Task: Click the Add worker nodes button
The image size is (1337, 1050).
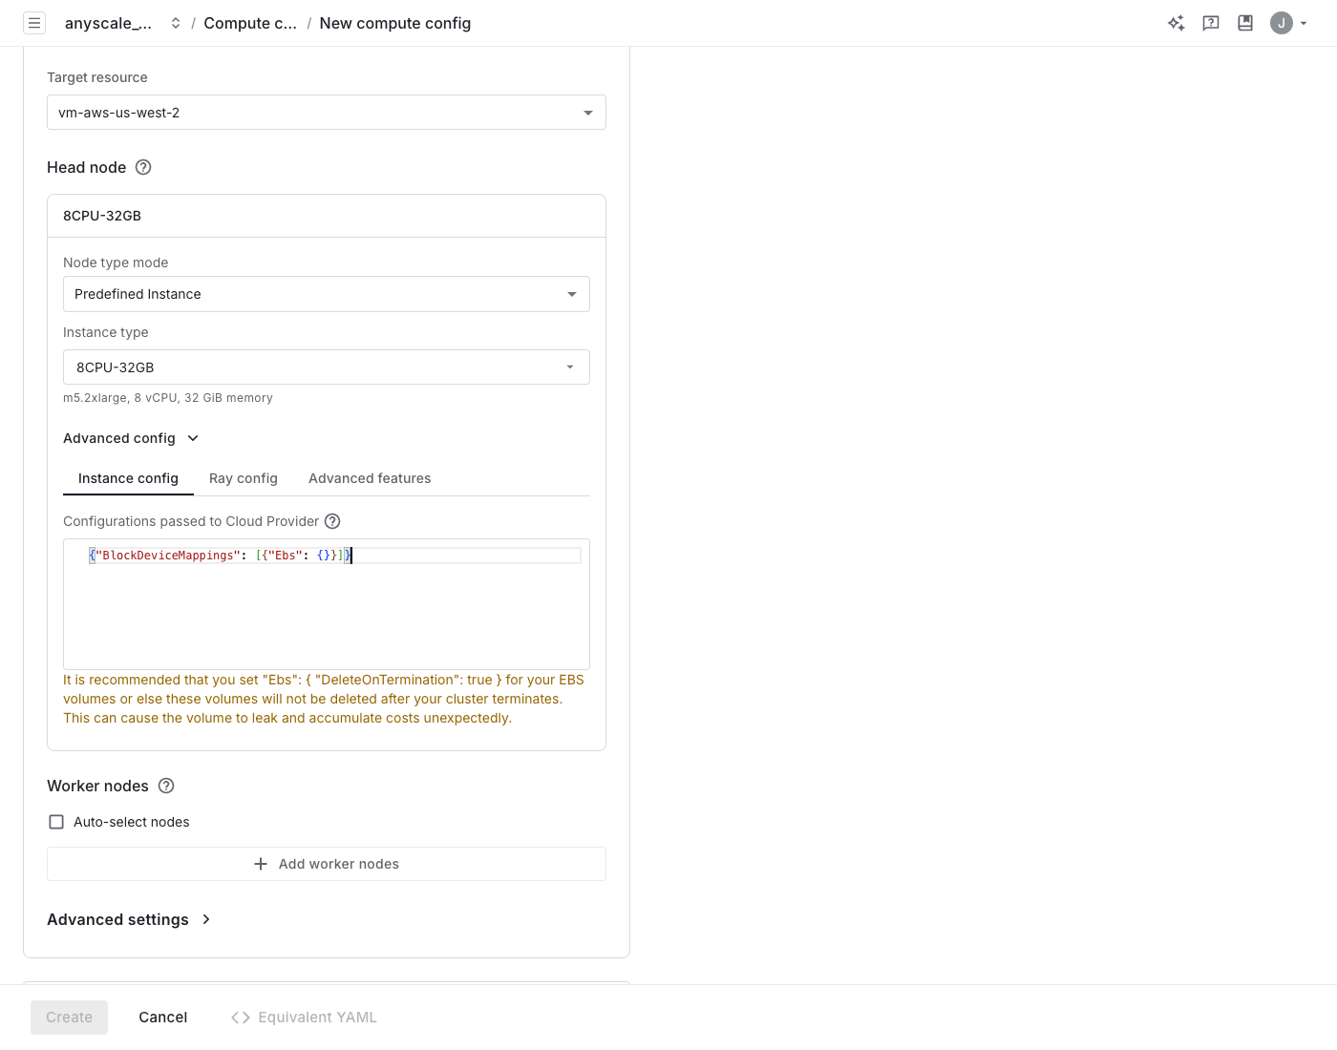Action: point(327,864)
